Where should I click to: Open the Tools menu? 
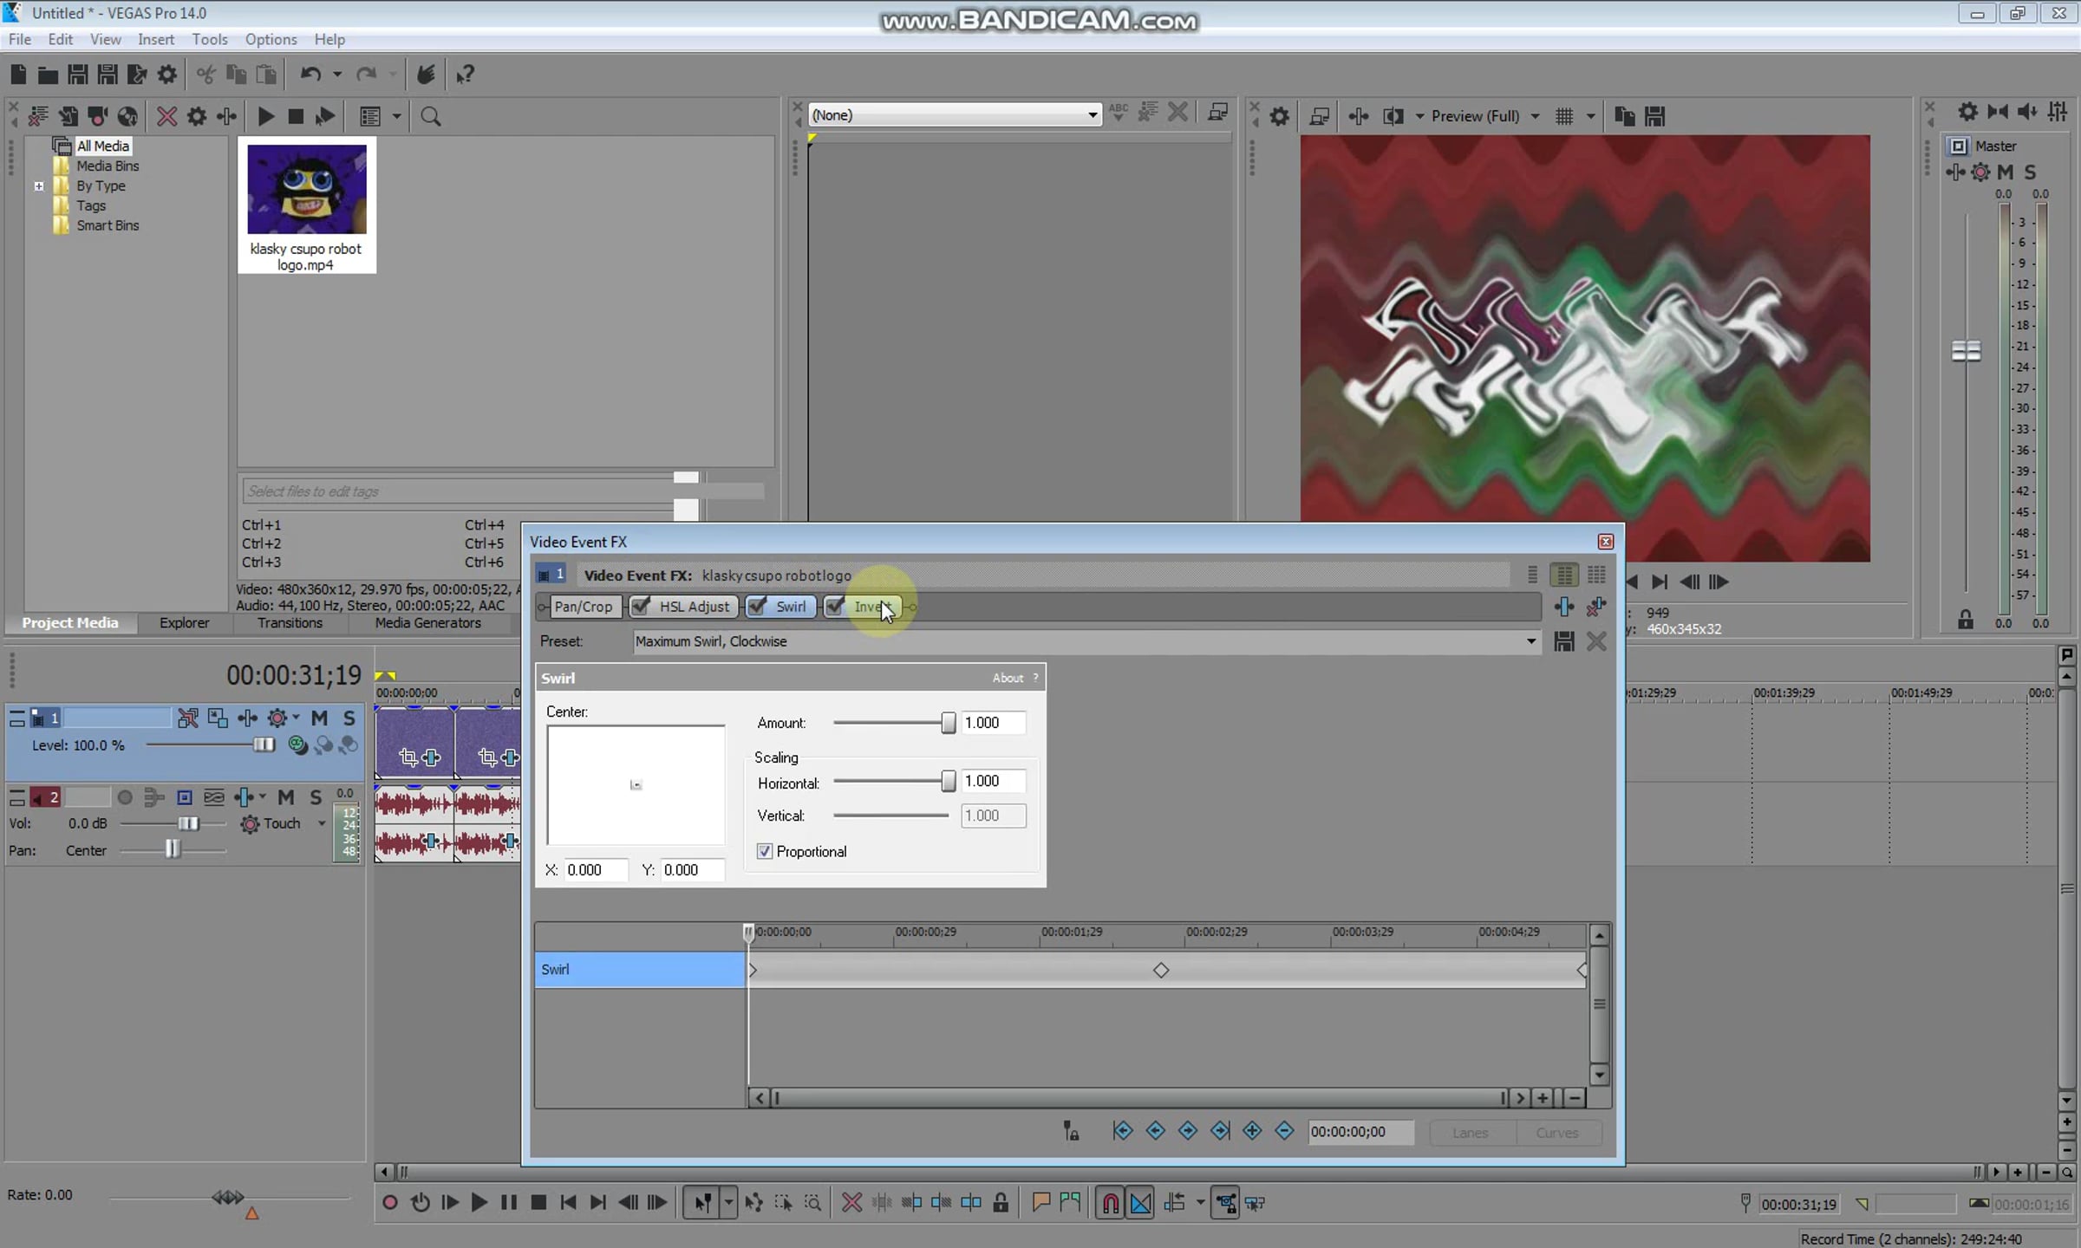(210, 39)
